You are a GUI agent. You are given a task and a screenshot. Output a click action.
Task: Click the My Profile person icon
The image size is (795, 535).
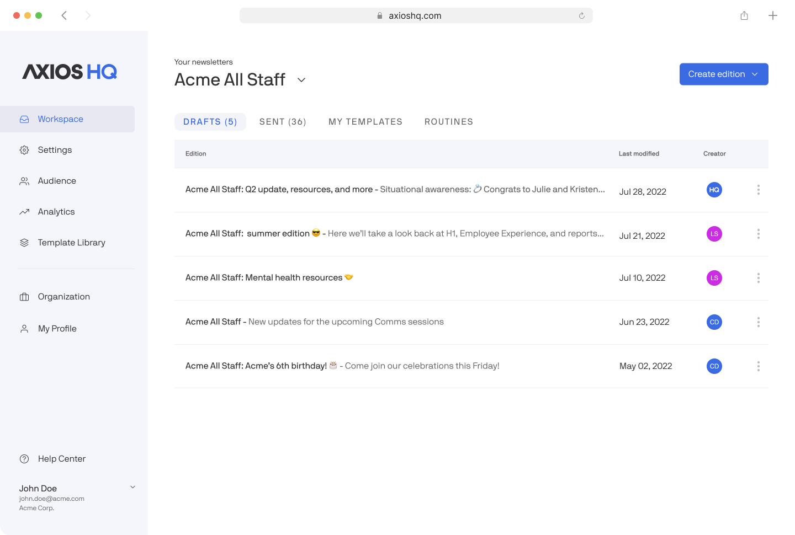pos(24,329)
